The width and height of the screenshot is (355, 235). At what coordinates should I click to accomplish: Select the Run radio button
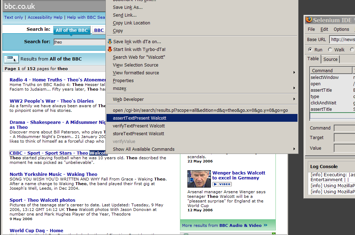[x=310, y=50]
